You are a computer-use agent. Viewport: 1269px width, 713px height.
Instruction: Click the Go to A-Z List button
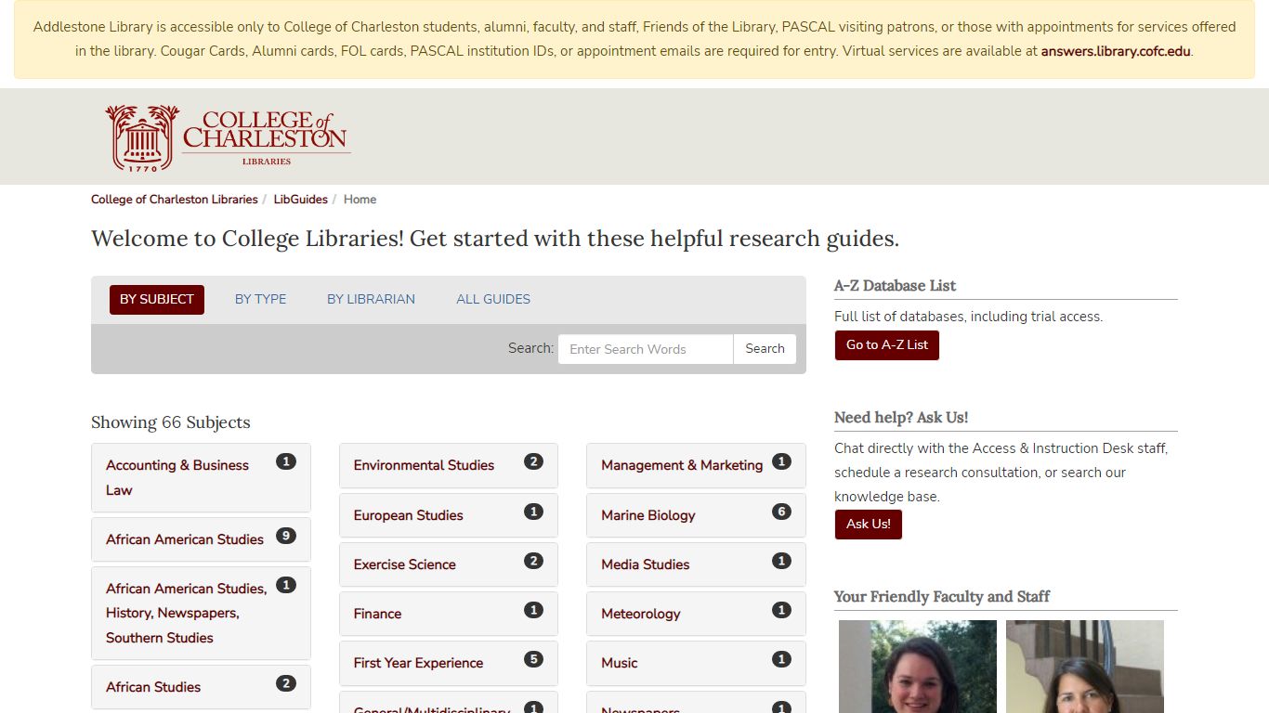[887, 345]
